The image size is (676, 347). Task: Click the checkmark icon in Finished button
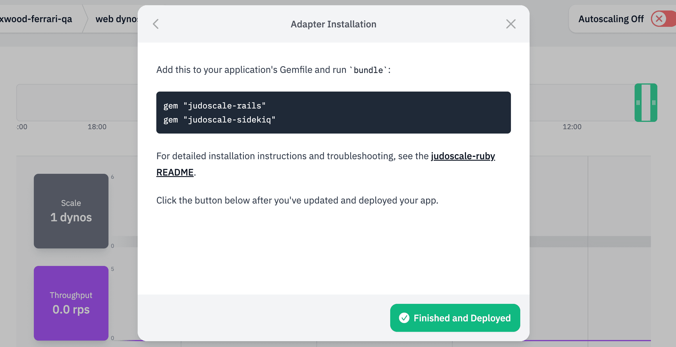pyautogui.click(x=404, y=318)
